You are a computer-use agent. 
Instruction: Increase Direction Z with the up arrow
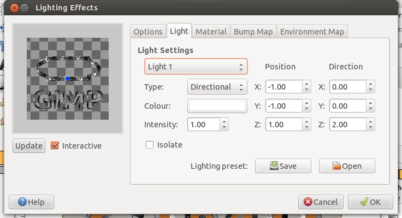click(370, 122)
